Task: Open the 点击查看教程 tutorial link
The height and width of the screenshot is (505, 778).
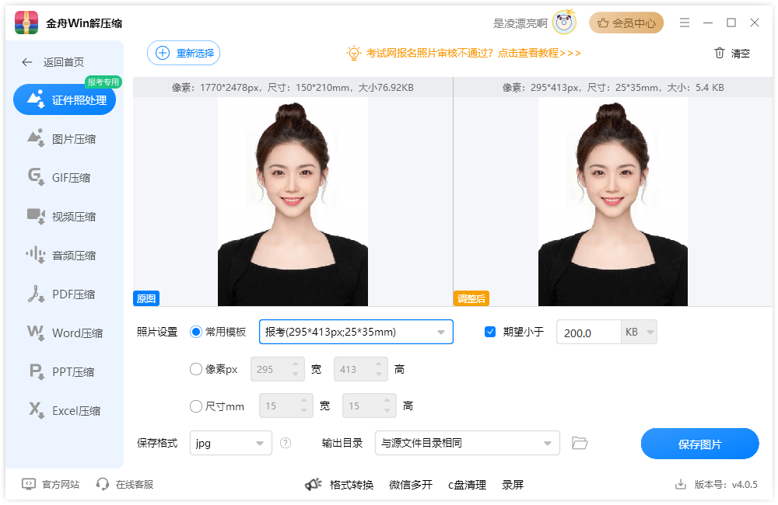Action: (529, 53)
